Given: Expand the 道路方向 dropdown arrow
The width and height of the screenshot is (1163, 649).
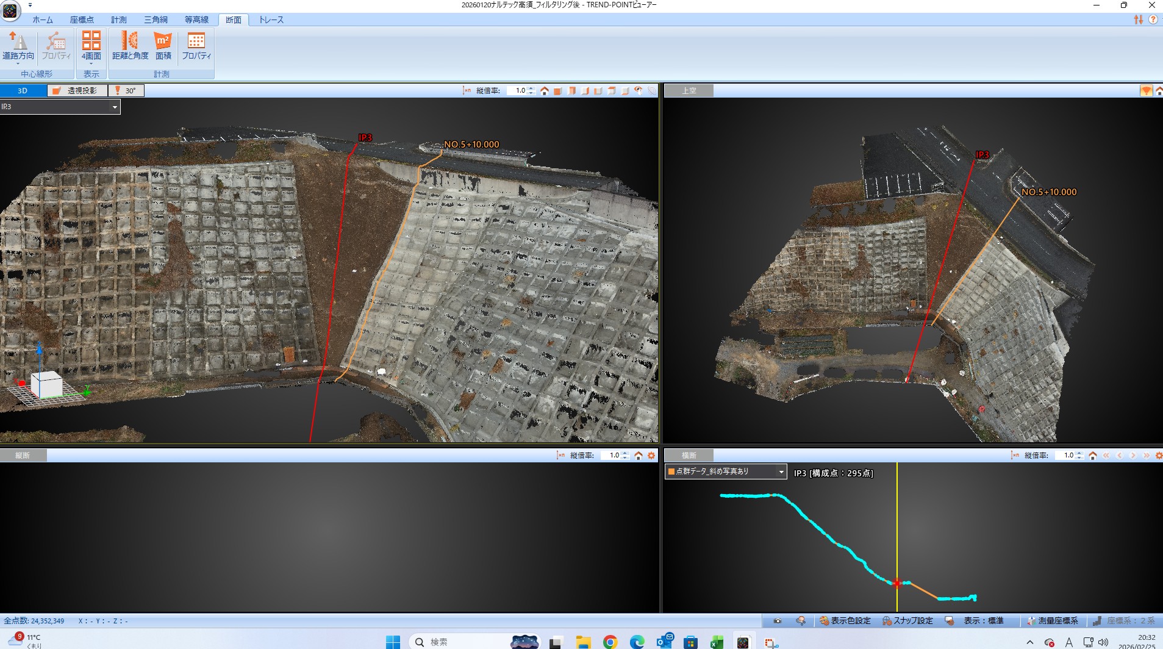Looking at the screenshot, I should pyautogui.click(x=18, y=63).
